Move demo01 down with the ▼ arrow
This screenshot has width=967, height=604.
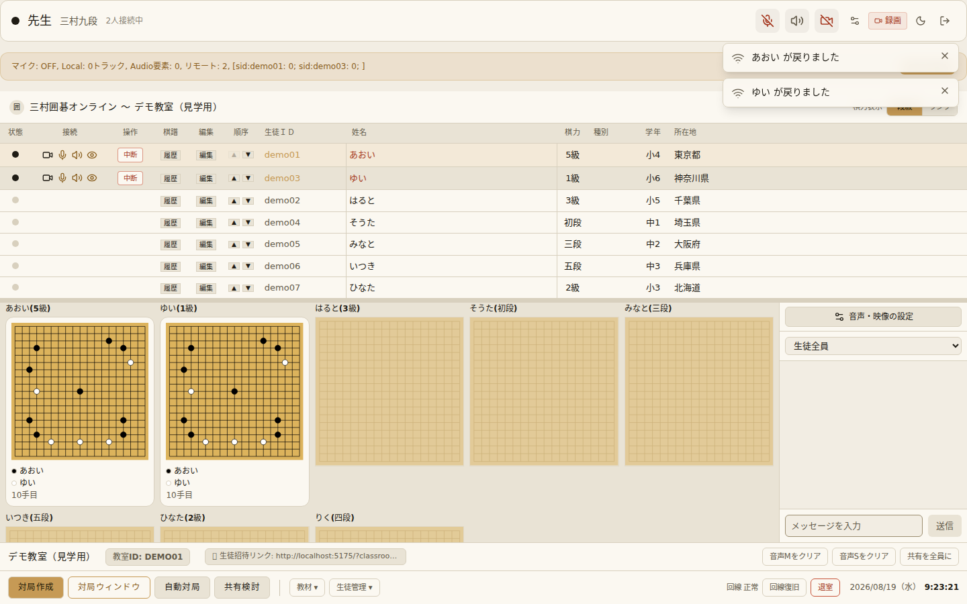248,155
